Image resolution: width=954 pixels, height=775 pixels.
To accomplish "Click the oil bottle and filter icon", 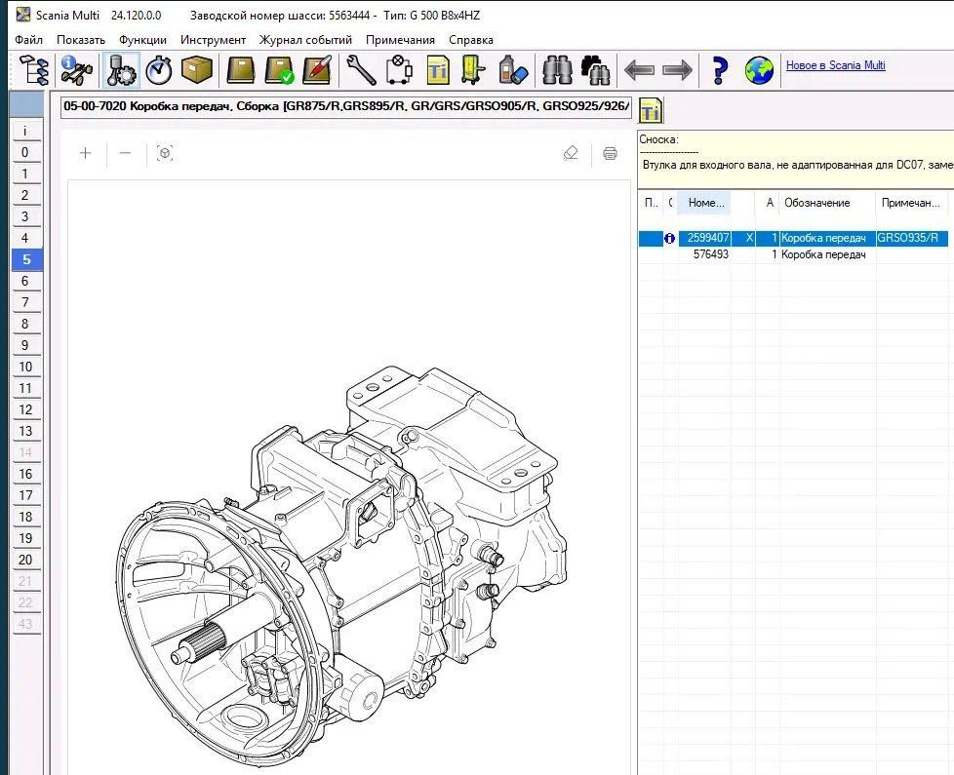I will tap(513, 70).
